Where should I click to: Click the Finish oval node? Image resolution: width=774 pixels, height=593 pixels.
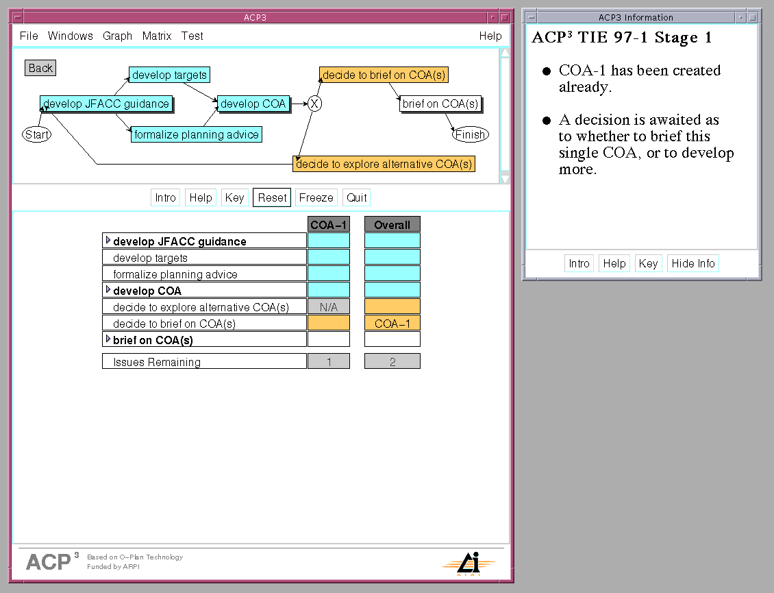pyautogui.click(x=470, y=134)
